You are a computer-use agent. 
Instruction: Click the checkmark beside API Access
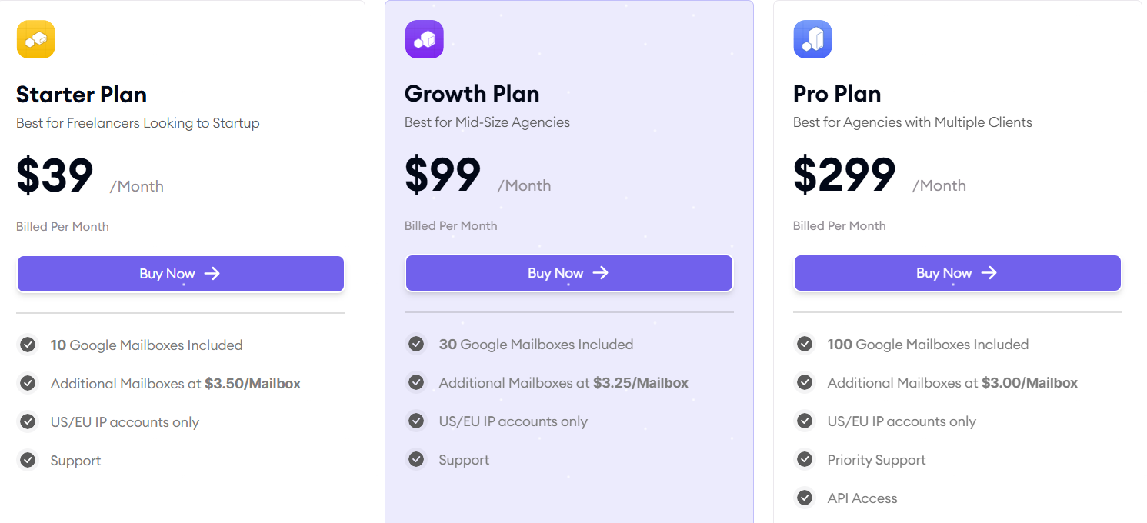coord(805,498)
